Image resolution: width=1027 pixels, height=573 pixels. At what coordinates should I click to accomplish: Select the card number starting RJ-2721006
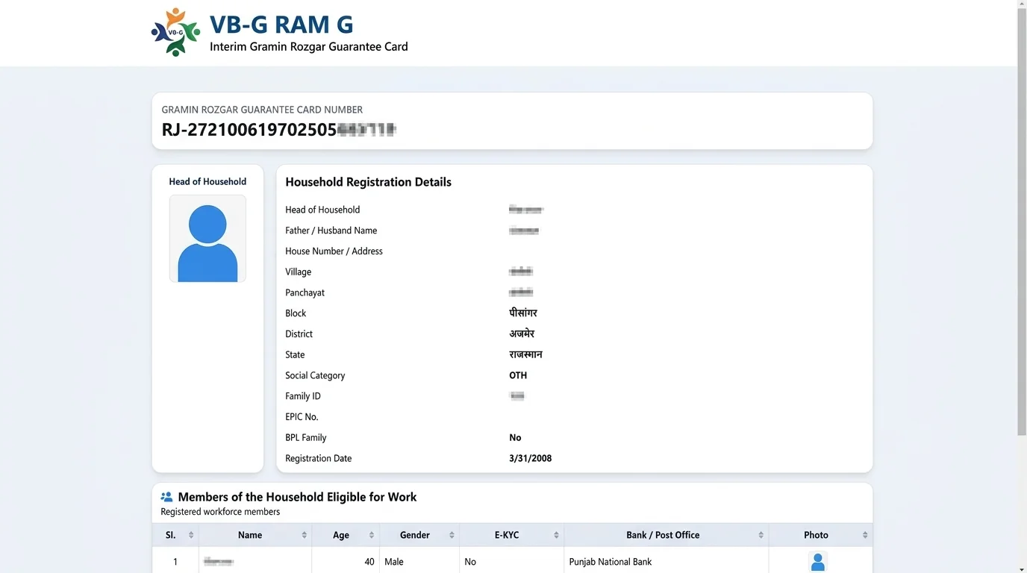(278, 130)
